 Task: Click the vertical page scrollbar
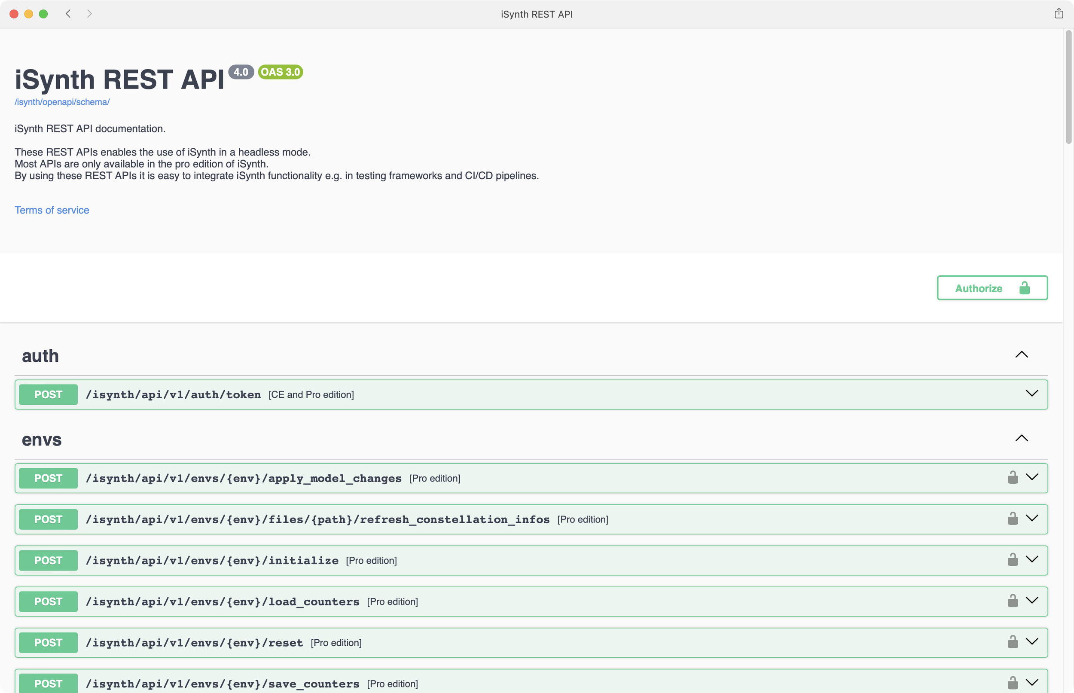pos(1068,87)
